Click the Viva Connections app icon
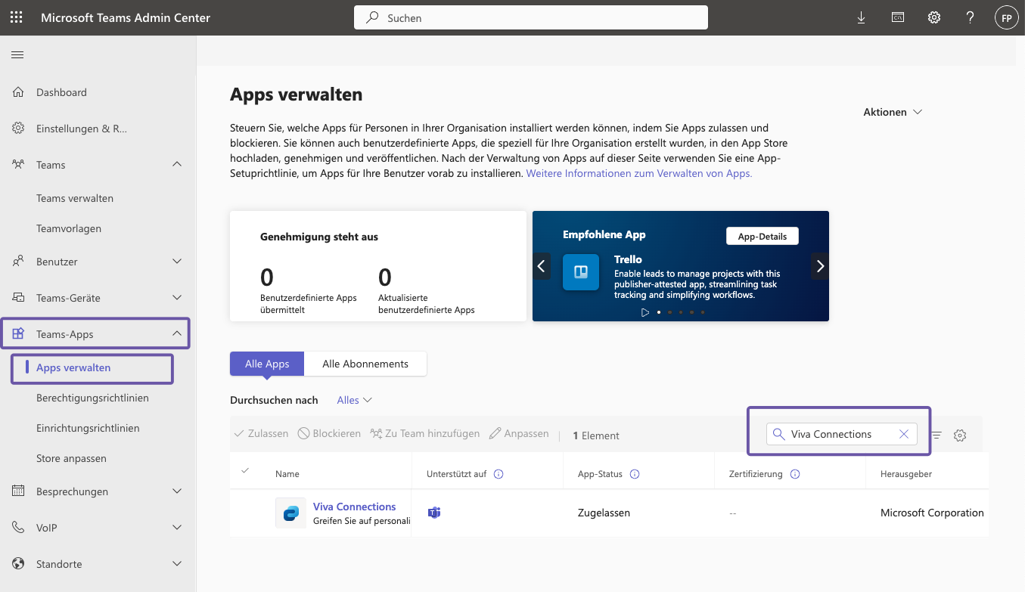The image size is (1025, 592). [x=290, y=513]
